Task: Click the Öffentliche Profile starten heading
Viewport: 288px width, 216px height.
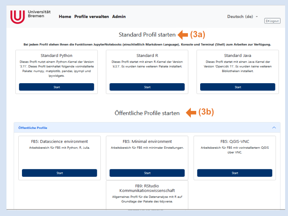Action: coord(147,113)
